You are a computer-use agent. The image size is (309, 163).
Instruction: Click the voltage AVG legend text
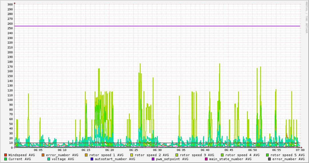[63, 159]
